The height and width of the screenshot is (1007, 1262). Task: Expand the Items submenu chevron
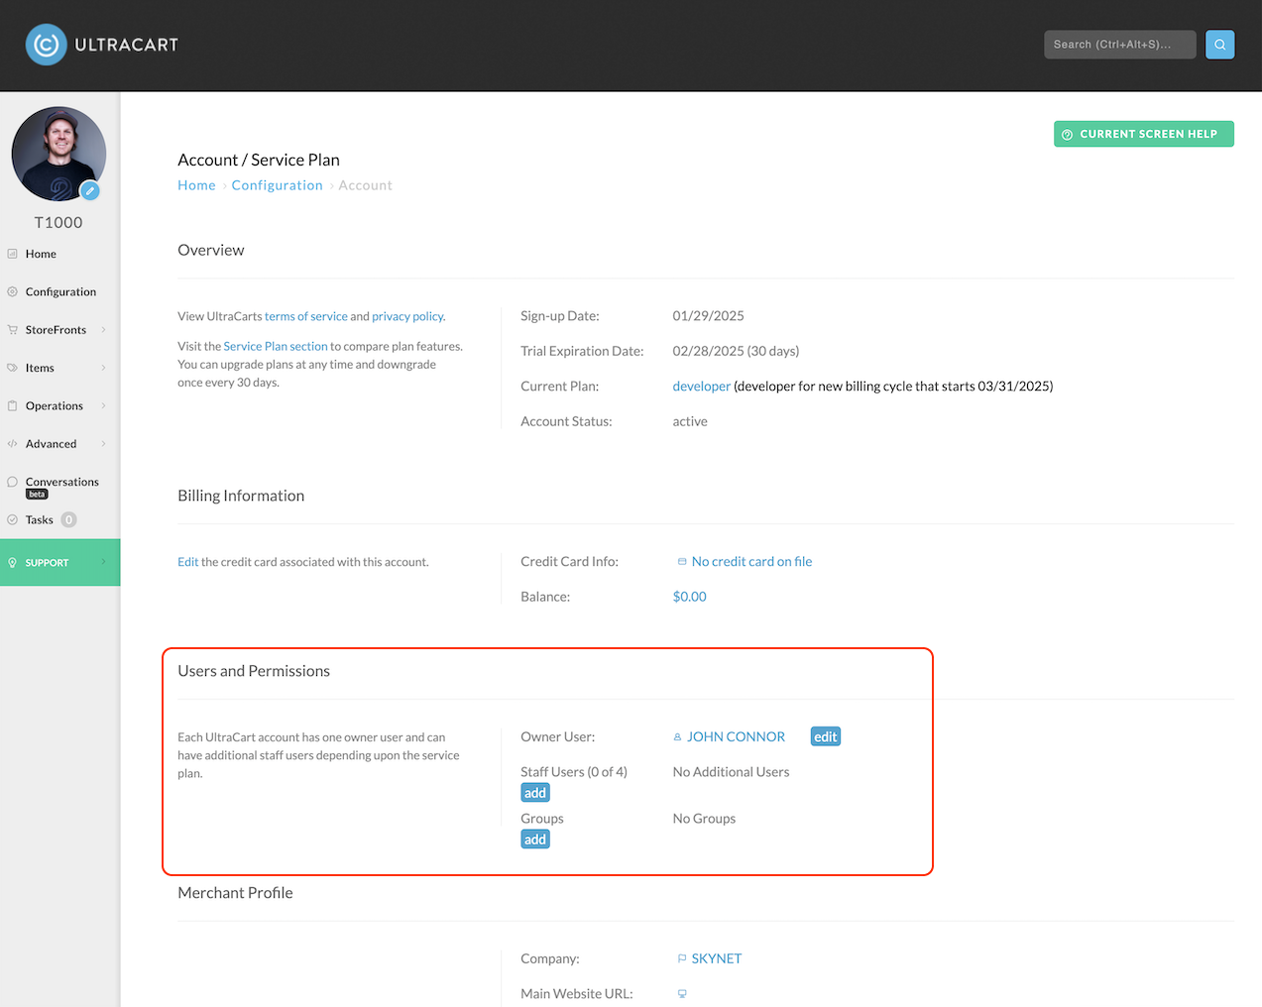(x=103, y=368)
